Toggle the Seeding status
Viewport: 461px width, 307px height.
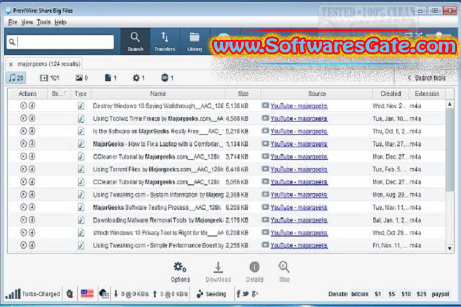(211, 294)
